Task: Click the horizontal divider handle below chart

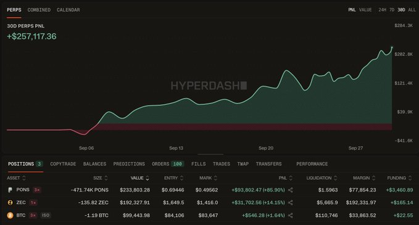Action: 210,154
